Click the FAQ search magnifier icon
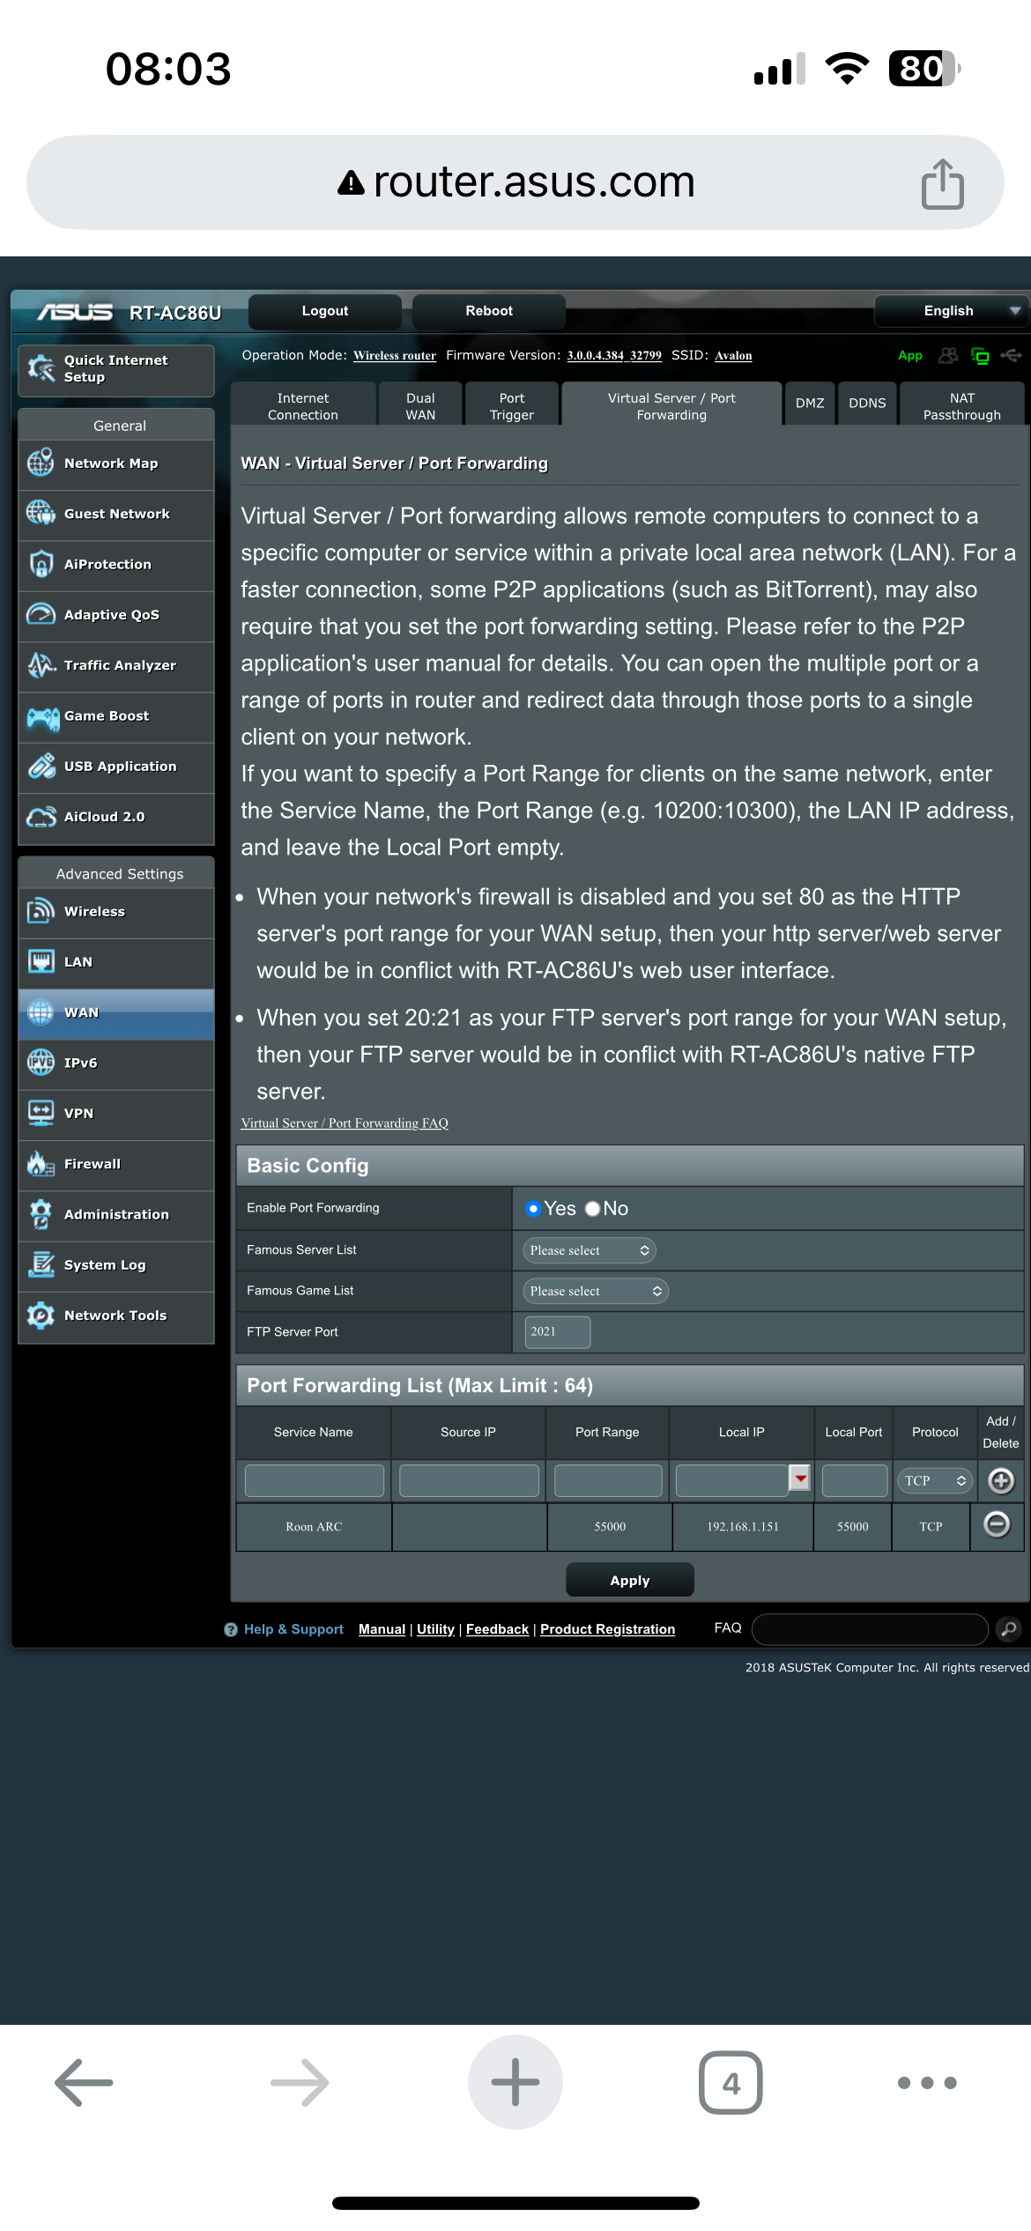 [1009, 1629]
